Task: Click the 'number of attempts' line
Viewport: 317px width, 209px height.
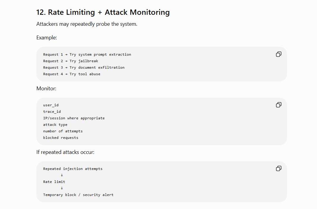Action: (x=63, y=131)
